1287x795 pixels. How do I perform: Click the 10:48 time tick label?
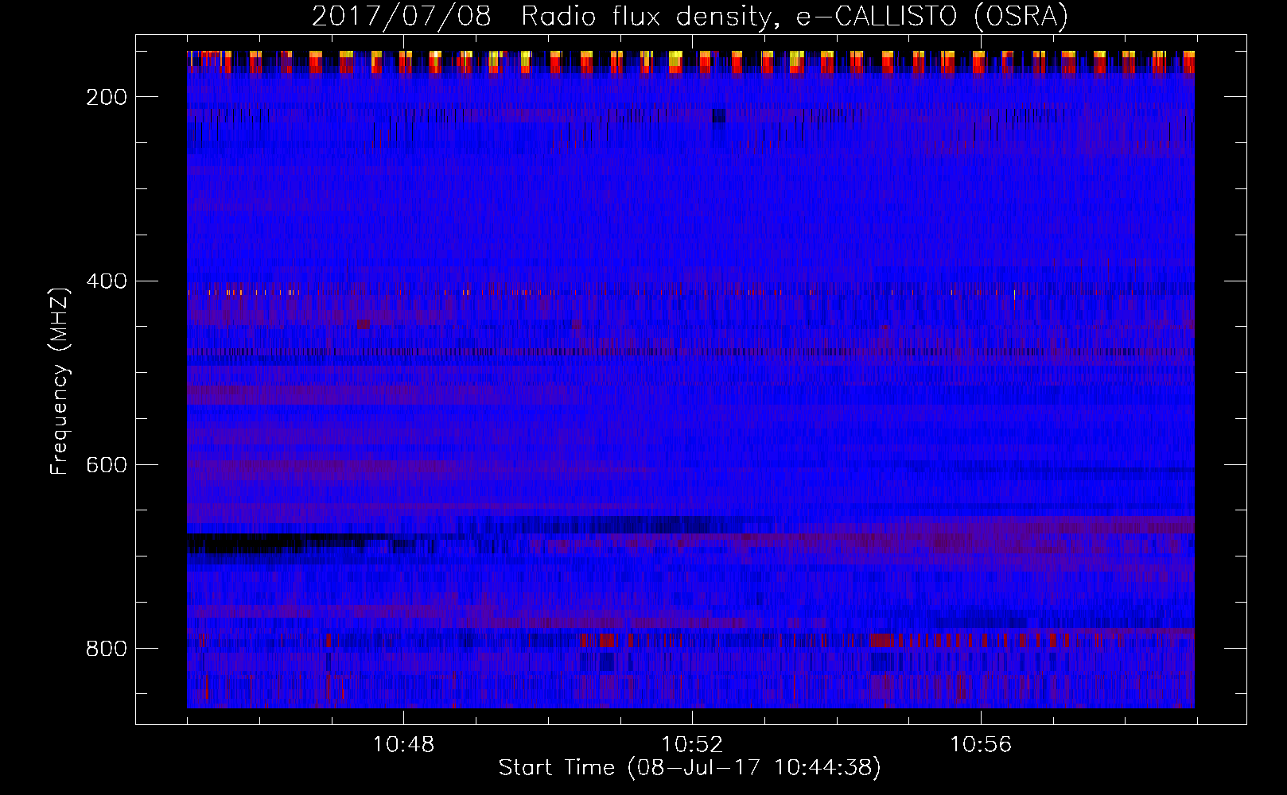[404, 745]
